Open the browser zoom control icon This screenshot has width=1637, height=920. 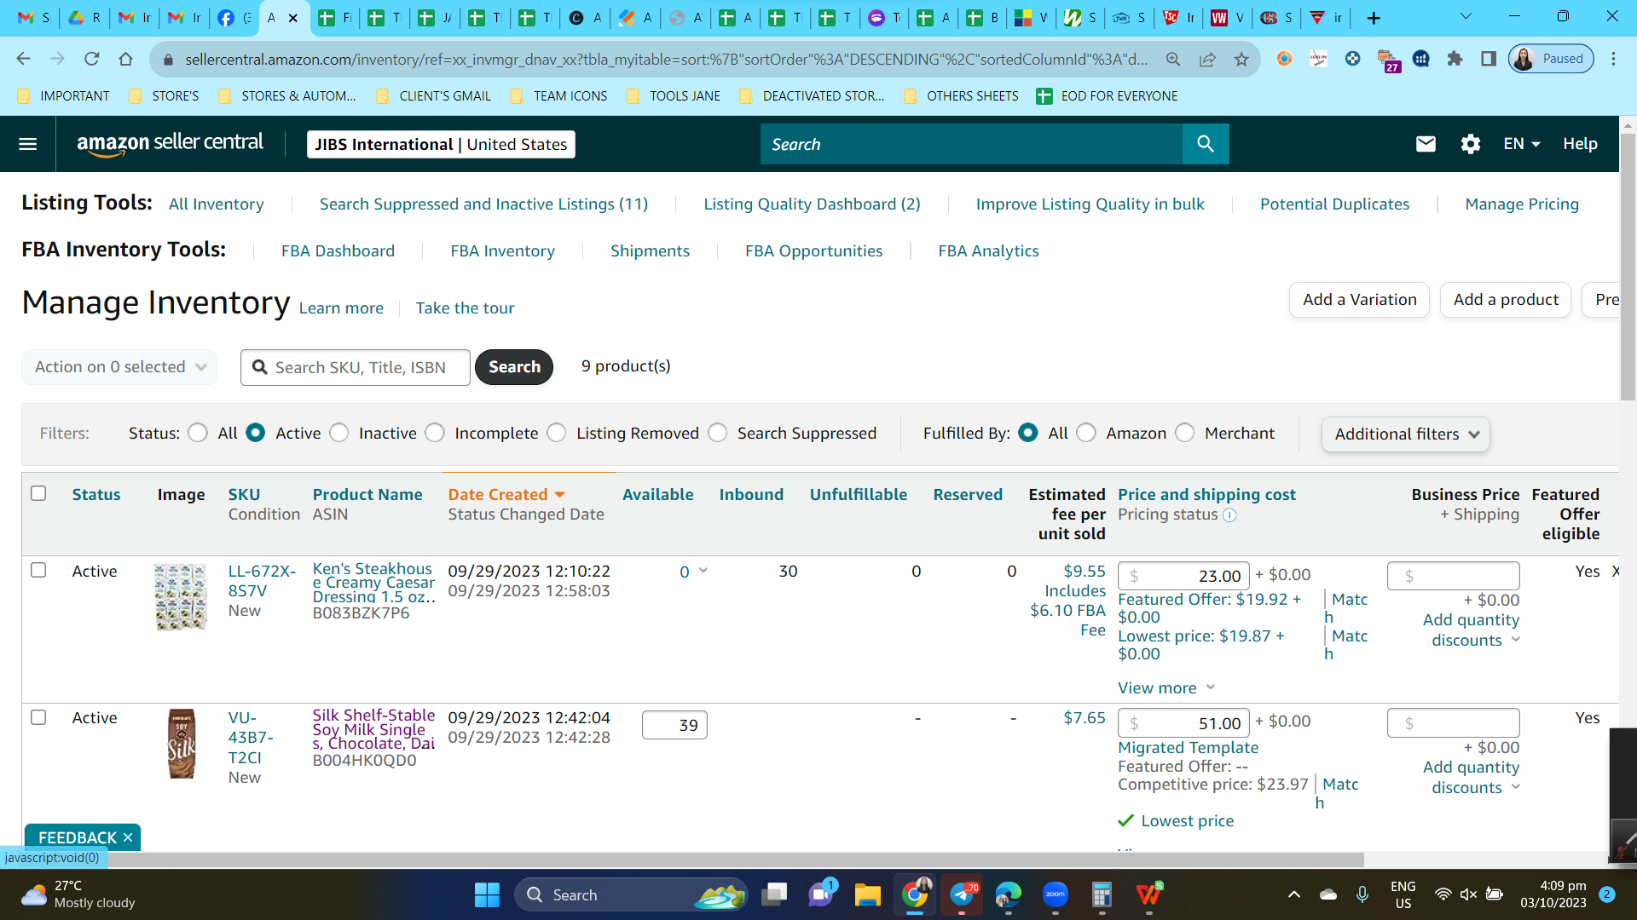1173,59
